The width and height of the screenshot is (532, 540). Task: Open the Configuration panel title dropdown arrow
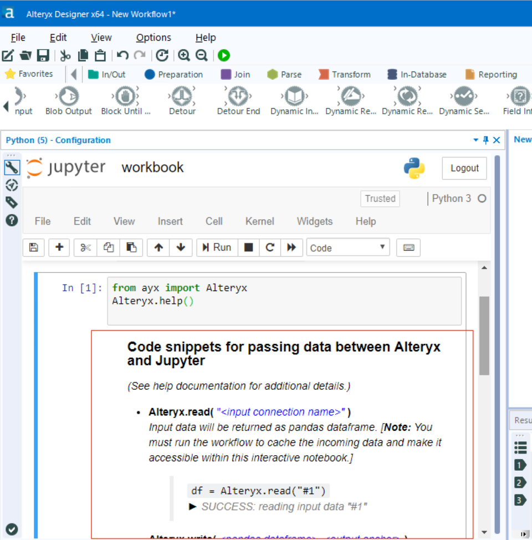tap(475, 140)
